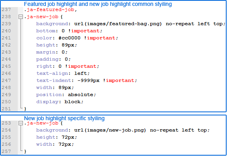Image resolution: width=227 pixels, height=156 pixels.
Task: Click the !important keyword on line 247
Action: point(119,80)
